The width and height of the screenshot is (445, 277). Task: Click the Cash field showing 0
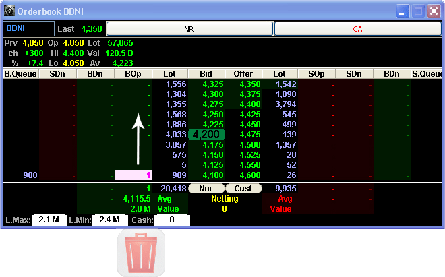point(172,220)
